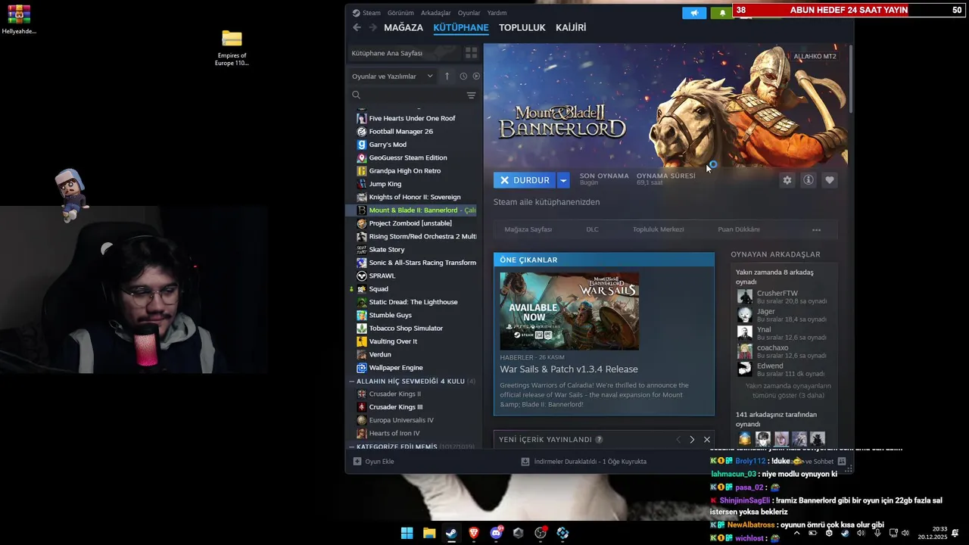Collapse KATEGORİZE EDİLMEMİŞ category
The height and width of the screenshot is (545, 969).
[x=351, y=447]
